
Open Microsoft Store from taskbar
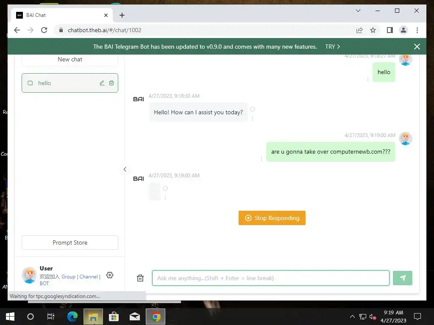[114, 317]
